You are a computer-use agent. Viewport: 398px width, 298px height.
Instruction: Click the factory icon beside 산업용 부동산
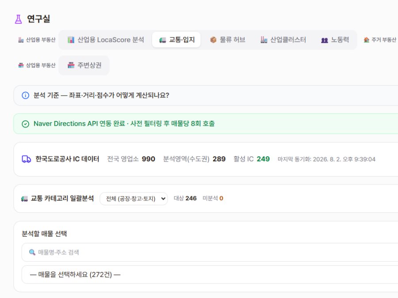click(21, 40)
